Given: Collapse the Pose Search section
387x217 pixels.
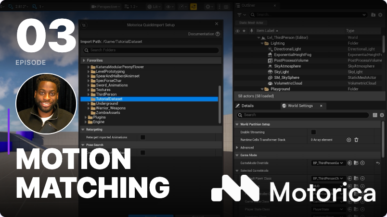Looking at the screenshot, I should (83, 145).
